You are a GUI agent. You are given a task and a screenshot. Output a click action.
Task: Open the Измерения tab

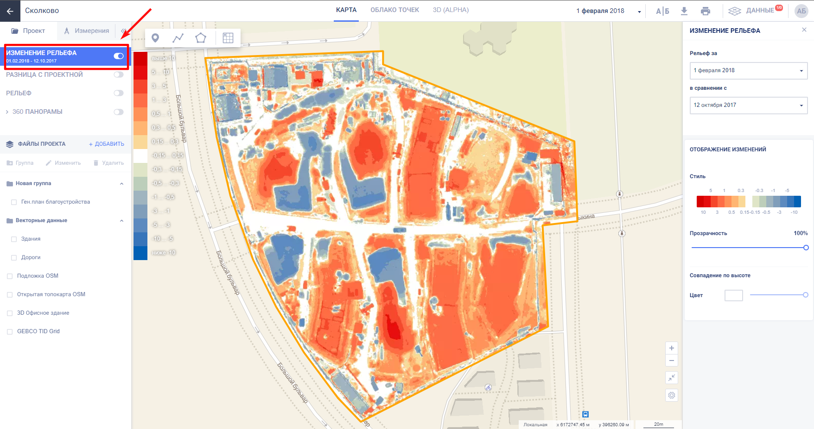(x=87, y=31)
